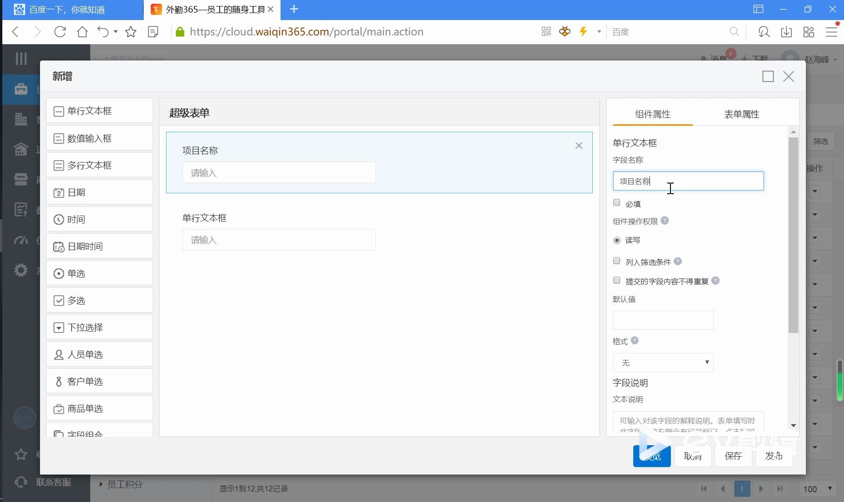
Task: Click the blue 预览 button
Action: point(652,456)
